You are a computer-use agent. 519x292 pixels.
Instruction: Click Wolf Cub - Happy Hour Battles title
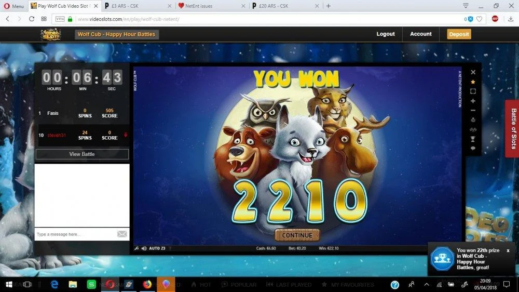pos(116,34)
